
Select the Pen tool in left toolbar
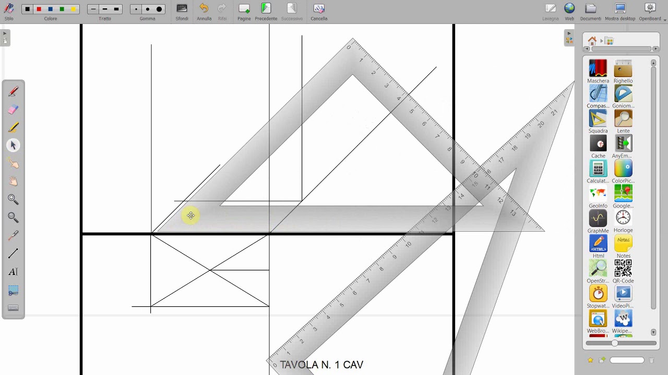(x=14, y=92)
